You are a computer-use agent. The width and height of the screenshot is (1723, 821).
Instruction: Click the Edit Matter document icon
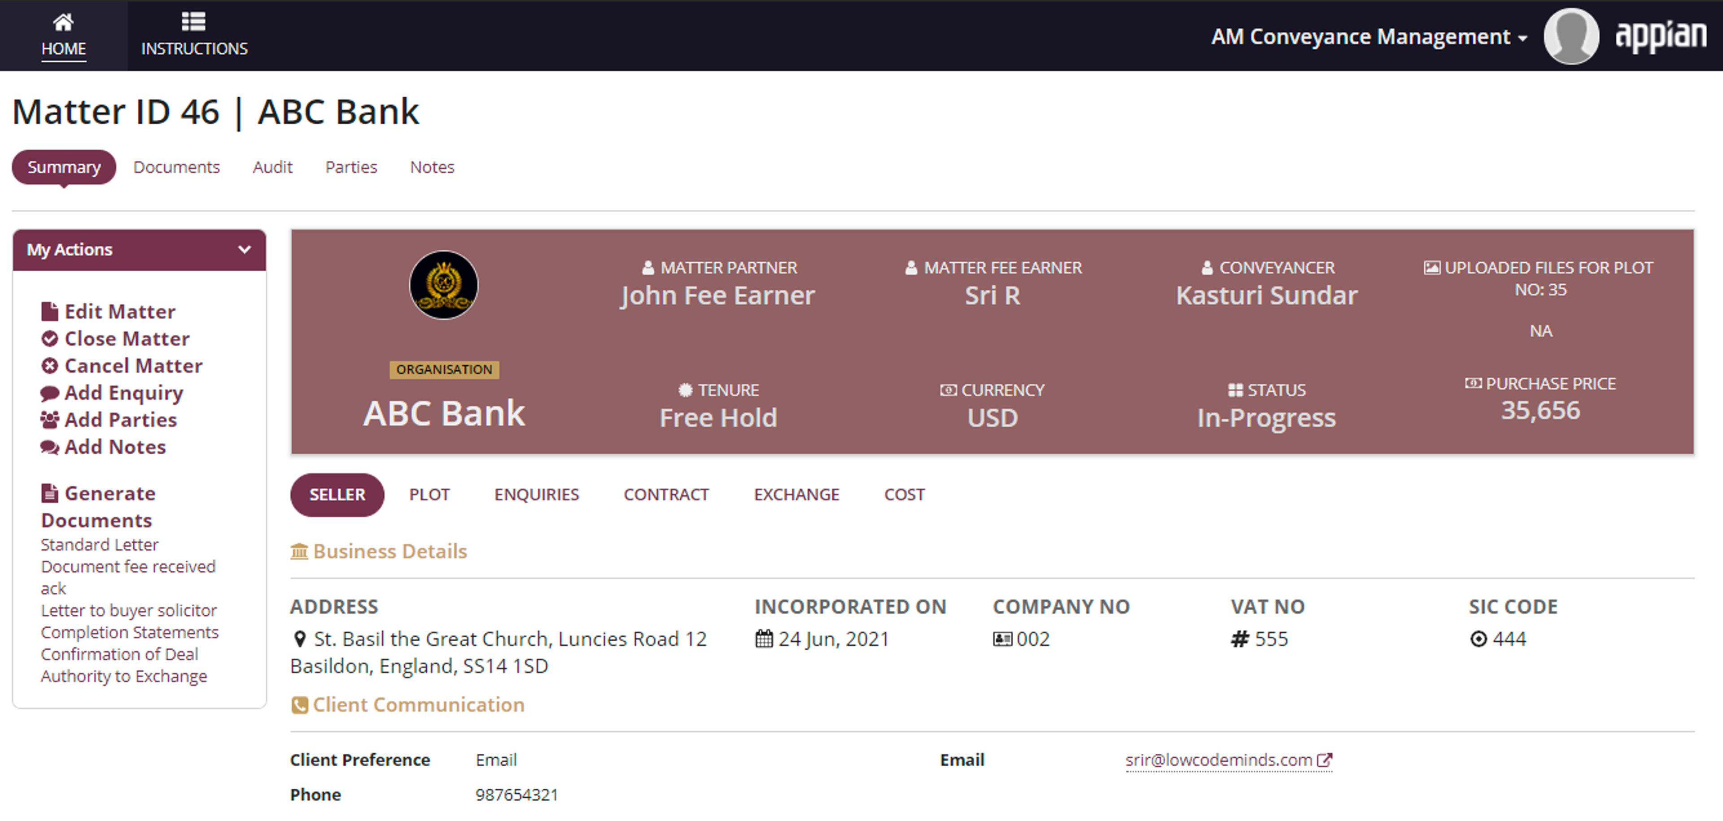49,312
